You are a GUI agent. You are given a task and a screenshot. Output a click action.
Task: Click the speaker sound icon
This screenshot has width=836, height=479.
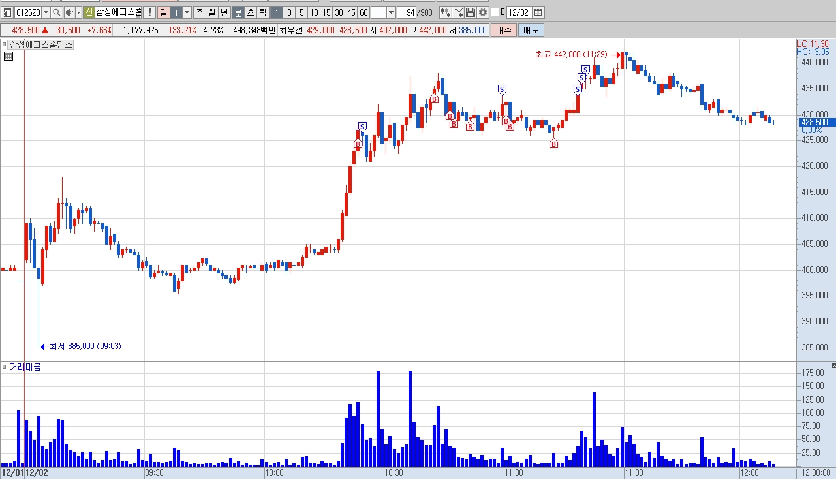69,12
